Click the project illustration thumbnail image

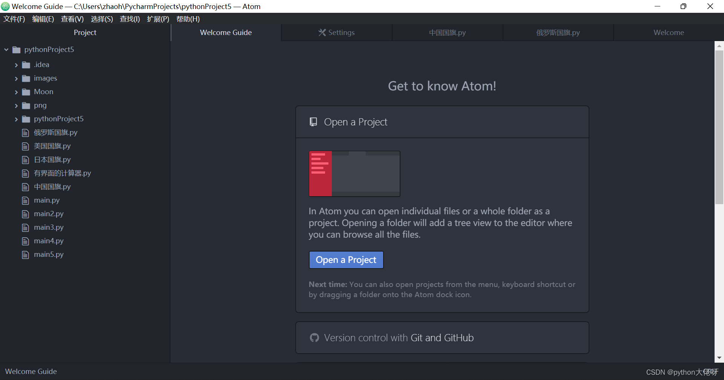[354, 174]
